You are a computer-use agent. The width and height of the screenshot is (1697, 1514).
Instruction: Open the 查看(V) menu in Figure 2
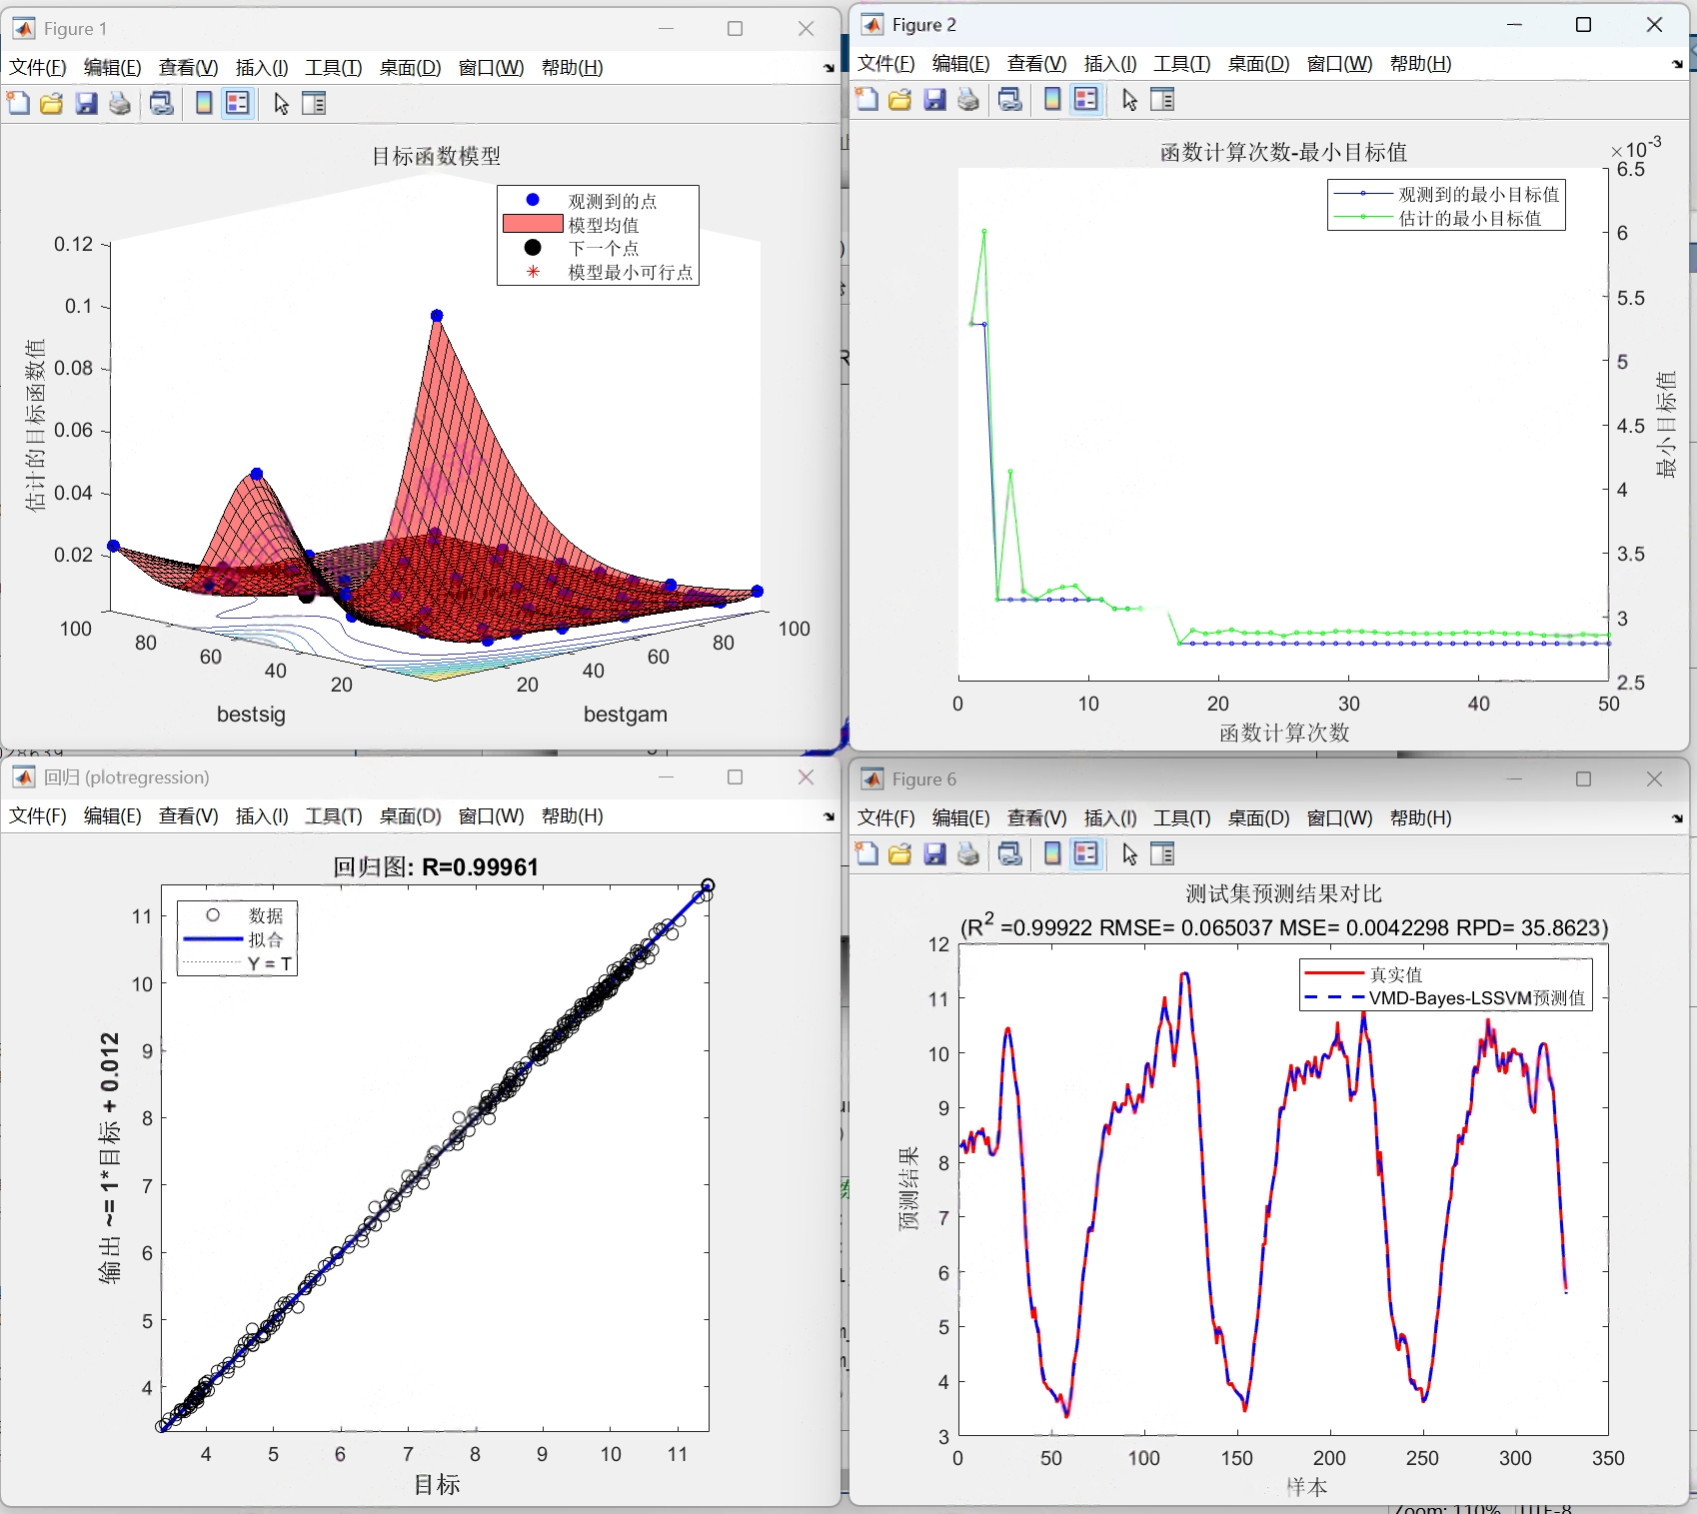click(1034, 63)
